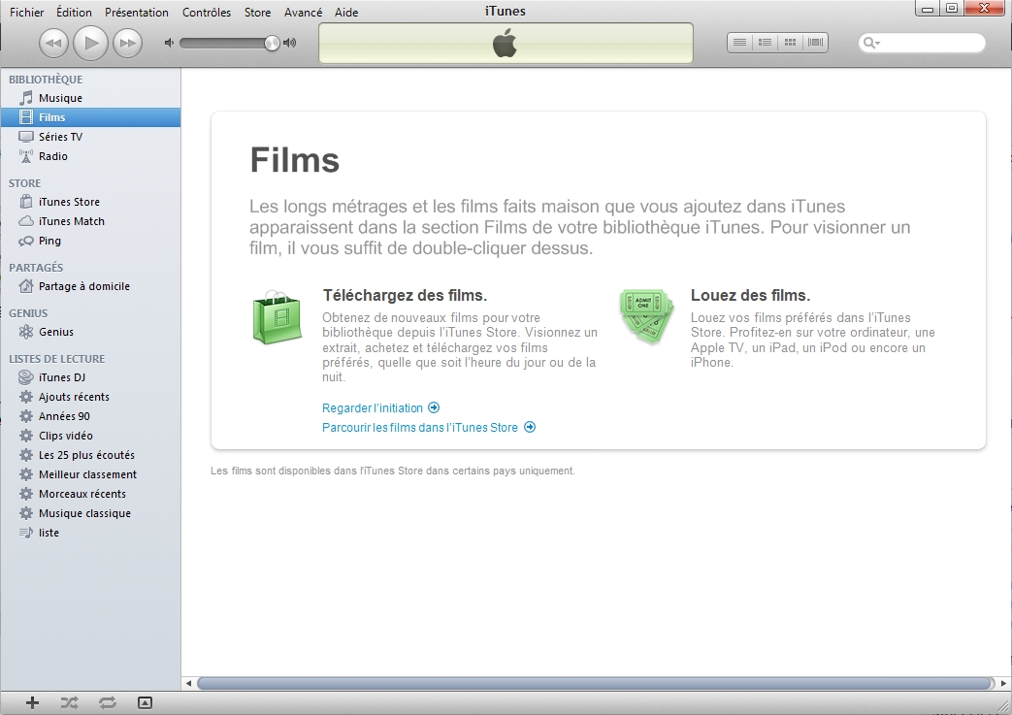Open the Avancé menu
This screenshot has height=715, width=1012.
coord(303,13)
